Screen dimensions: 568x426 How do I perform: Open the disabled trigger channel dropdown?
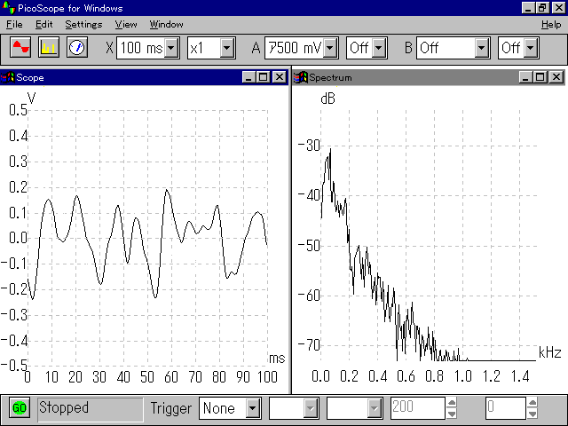[311, 408]
